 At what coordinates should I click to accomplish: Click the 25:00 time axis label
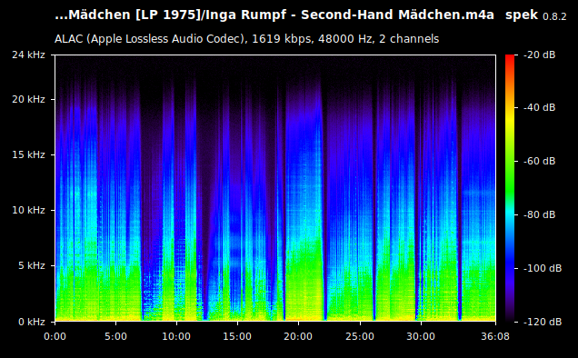pos(360,336)
